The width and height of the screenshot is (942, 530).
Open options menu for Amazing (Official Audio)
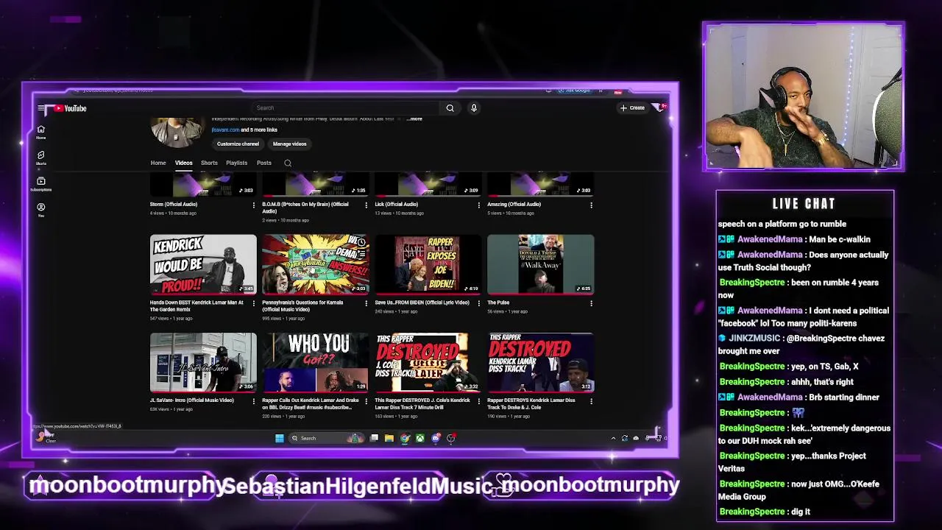point(591,205)
